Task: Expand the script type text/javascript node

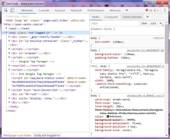Action: [x=9, y=90]
